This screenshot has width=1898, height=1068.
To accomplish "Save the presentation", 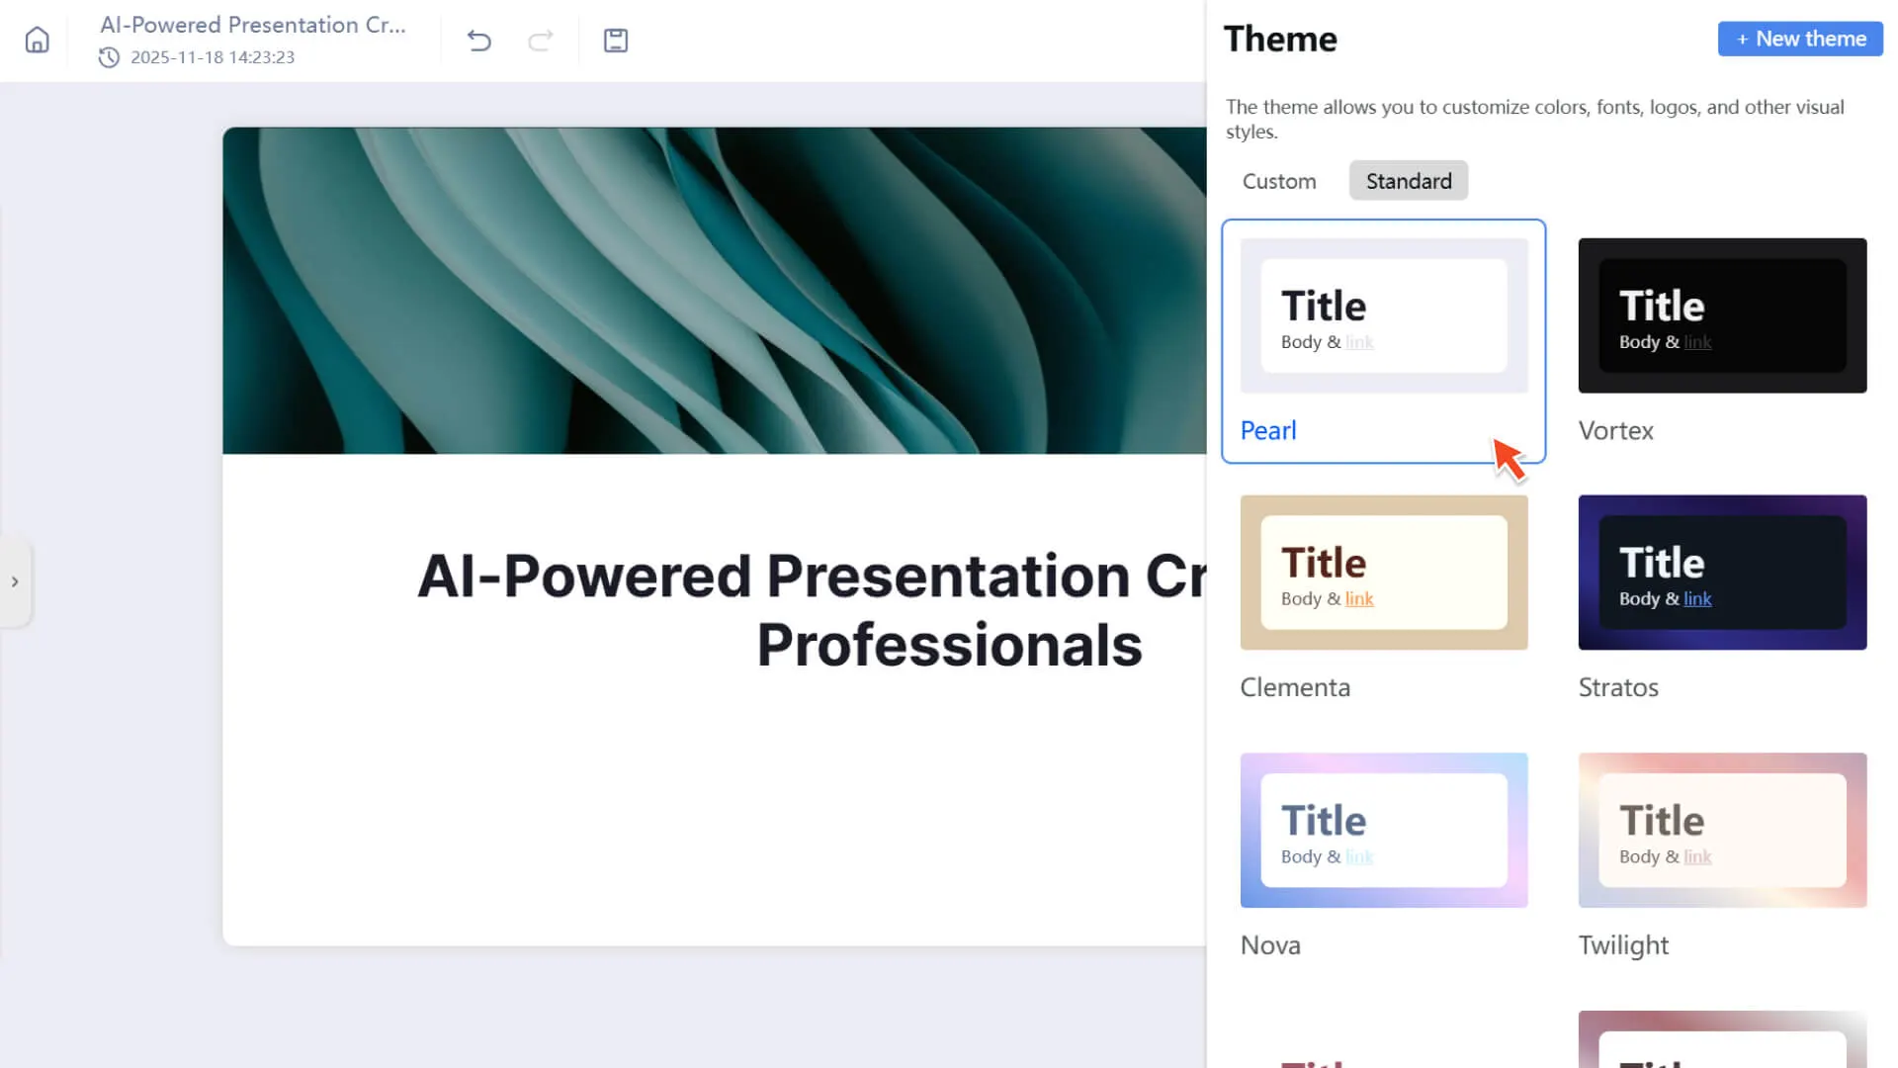I will [616, 41].
